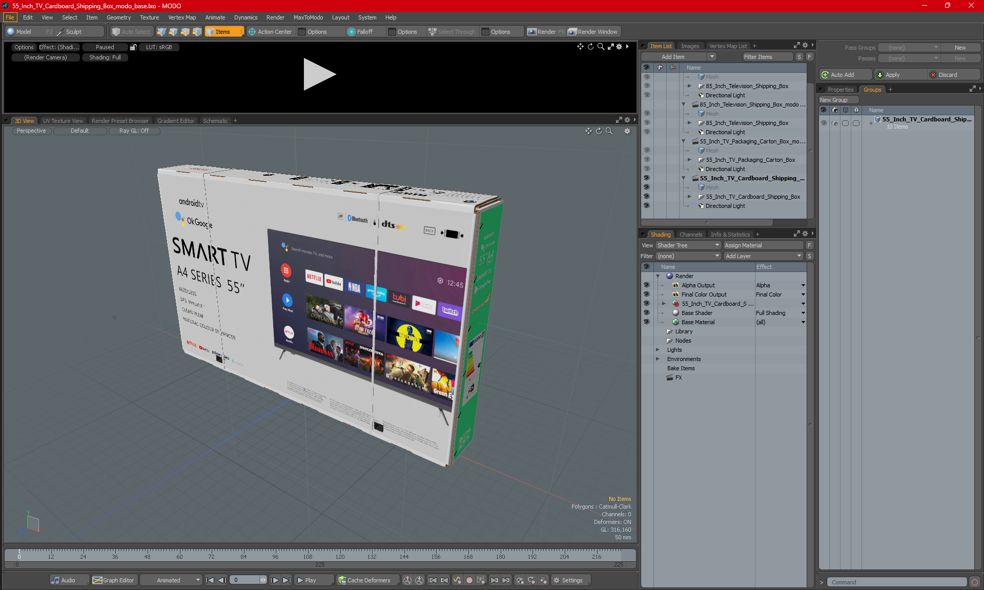This screenshot has height=590, width=984.
Task: Open the Vertex Map menu
Action: pyautogui.click(x=182, y=17)
